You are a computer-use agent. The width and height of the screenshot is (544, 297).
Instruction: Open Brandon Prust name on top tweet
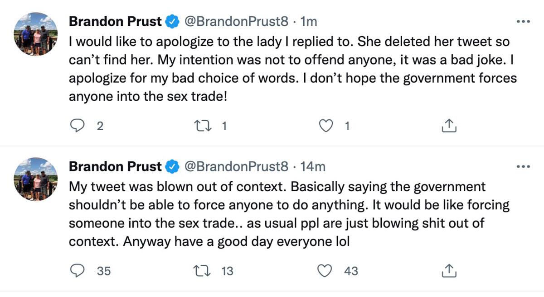point(115,21)
